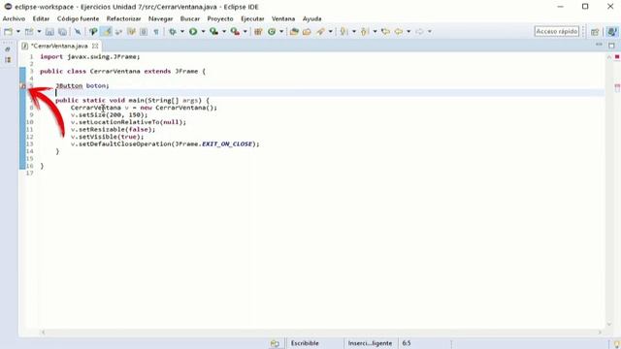Click the Skip All Breakpoints icon
This screenshot has height=349, width=621.
pos(78,32)
